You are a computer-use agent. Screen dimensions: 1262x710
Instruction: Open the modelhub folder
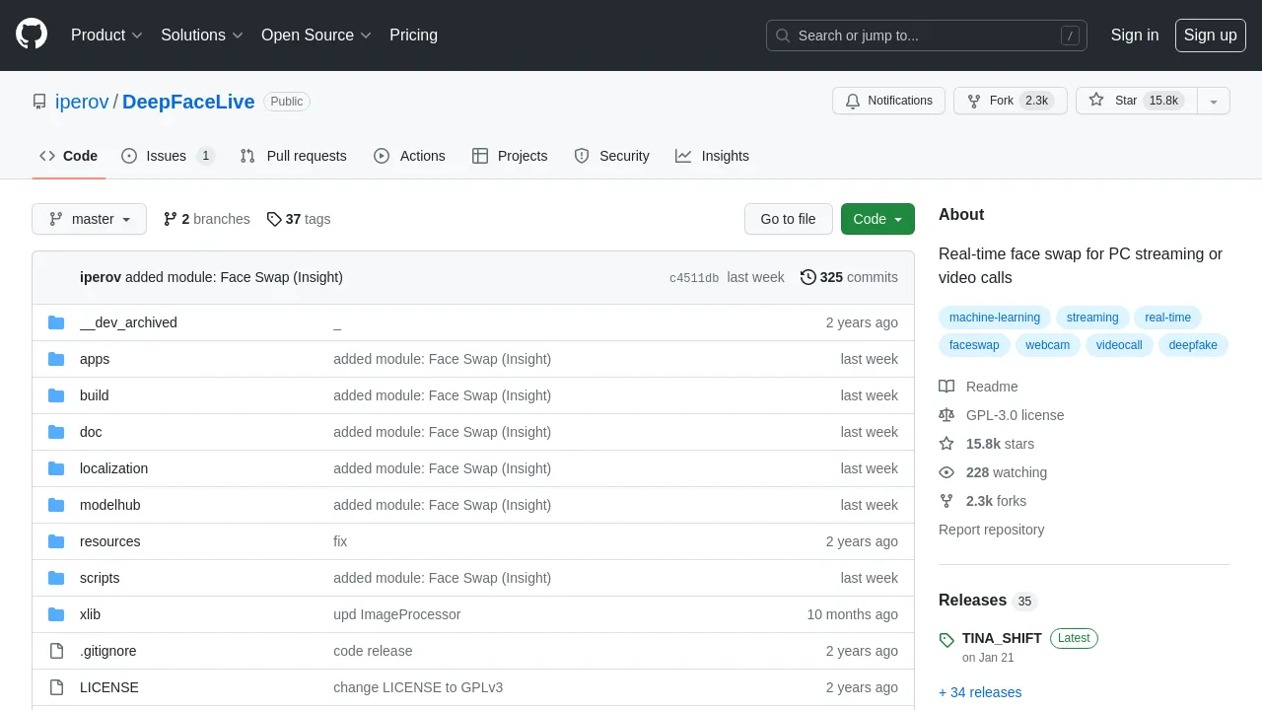[110, 505]
